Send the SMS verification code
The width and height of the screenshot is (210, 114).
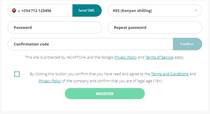coord(87,10)
